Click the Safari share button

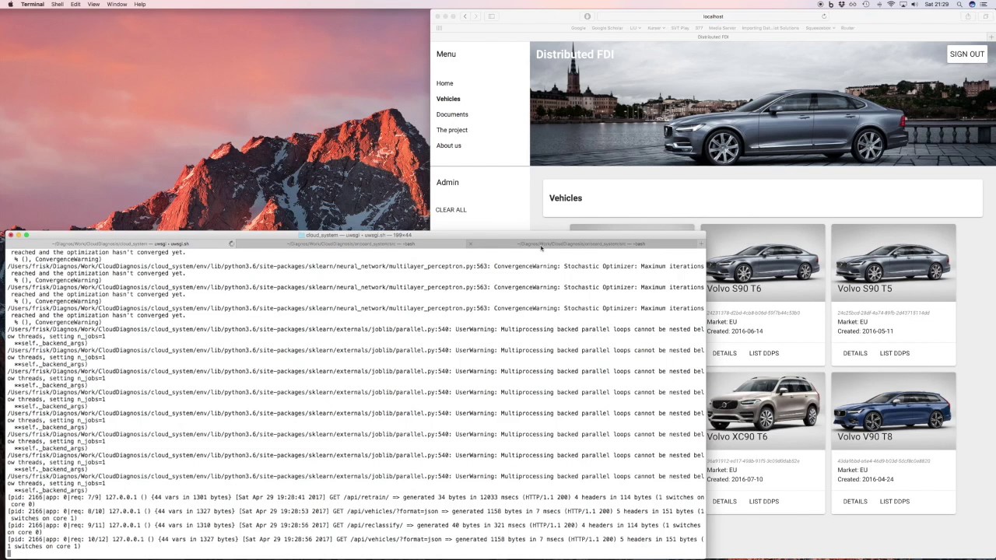click(968, 16)
